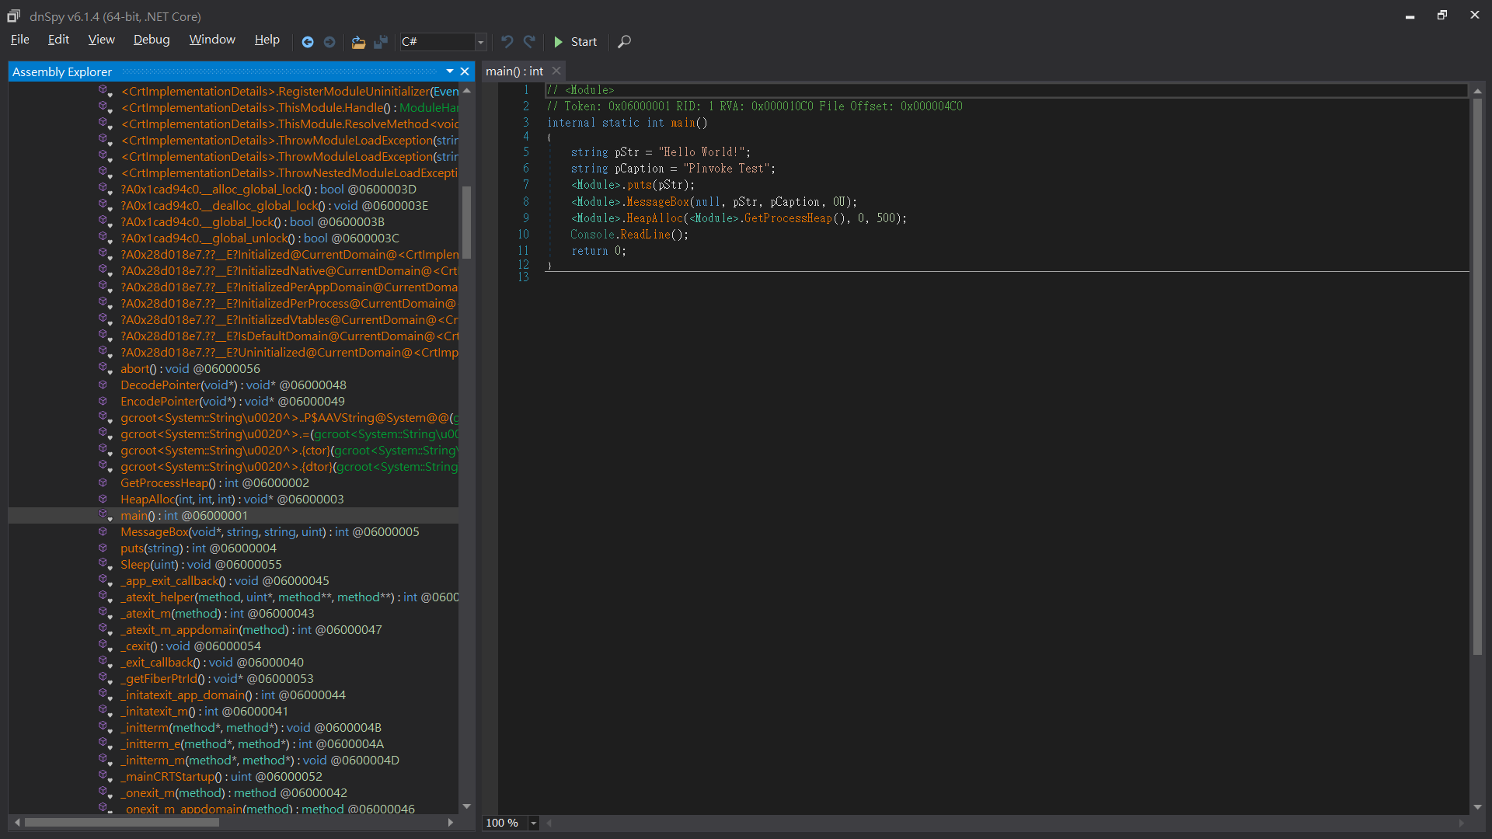1492x839 pixels.
Task: Click the navigate forward arrow
Action: (329, 42)
